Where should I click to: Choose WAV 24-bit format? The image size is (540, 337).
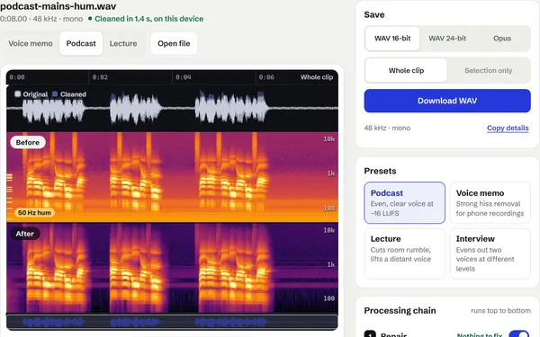(x=447, y=39)
